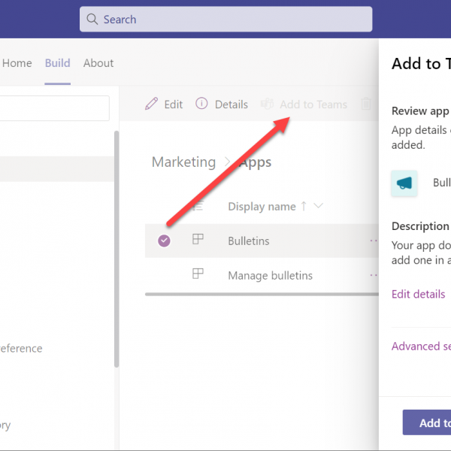Switch to the About tab
The height and width of the screenshot is (451, 451).
[98, 63]
